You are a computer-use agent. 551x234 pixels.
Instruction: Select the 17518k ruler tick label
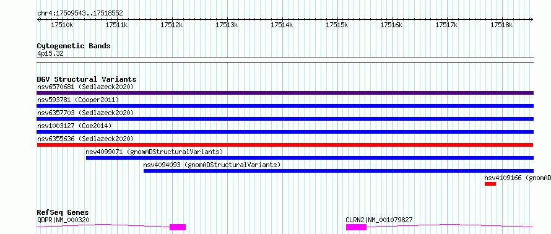tap(502, 25)
